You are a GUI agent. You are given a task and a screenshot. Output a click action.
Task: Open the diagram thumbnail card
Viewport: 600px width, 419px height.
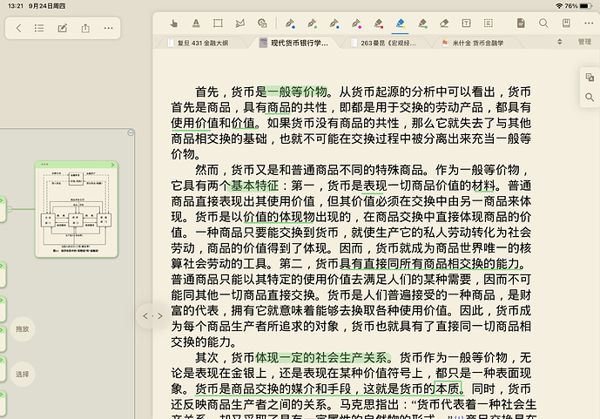[76, 209]
